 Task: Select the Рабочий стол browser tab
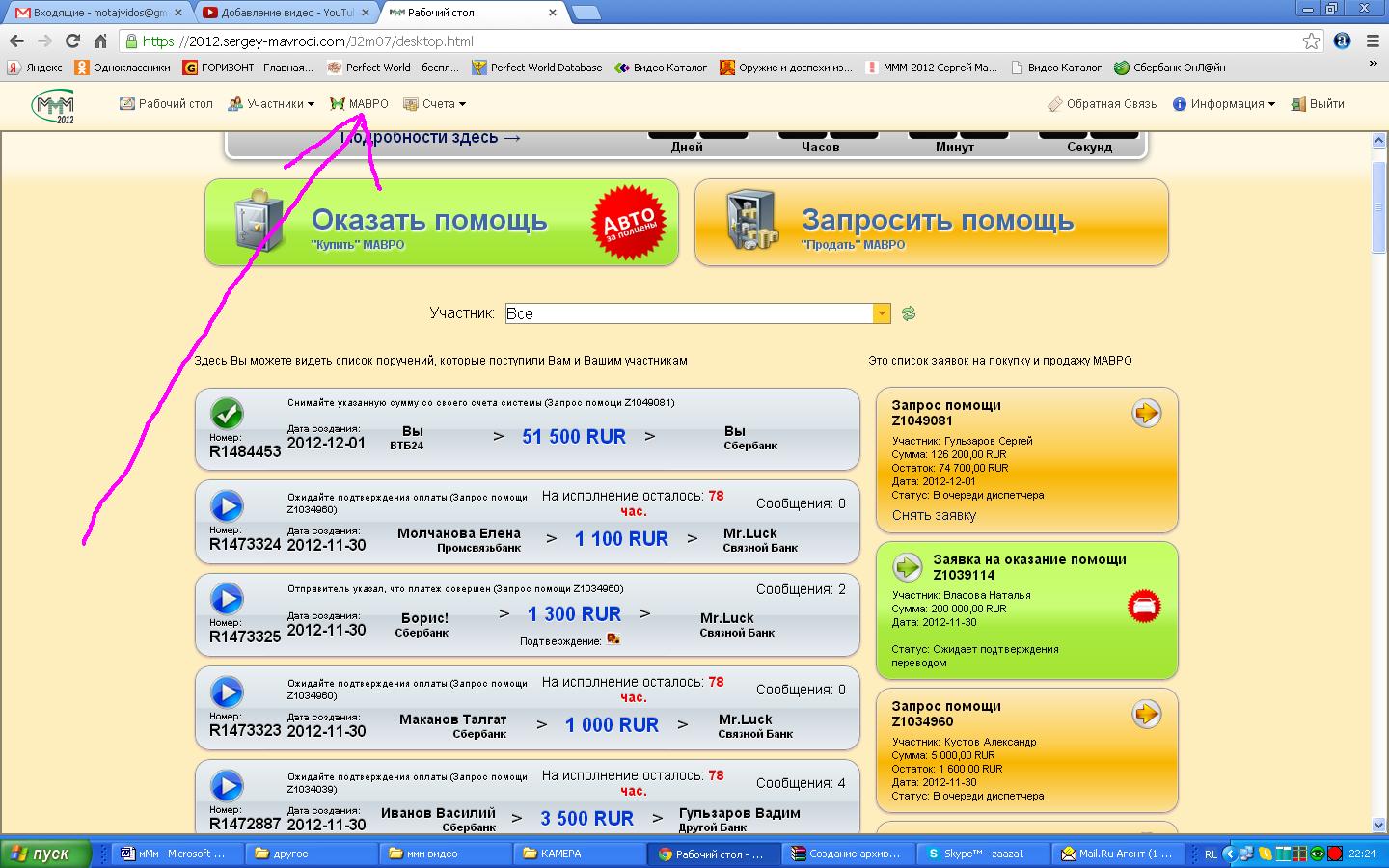point(473,13)
